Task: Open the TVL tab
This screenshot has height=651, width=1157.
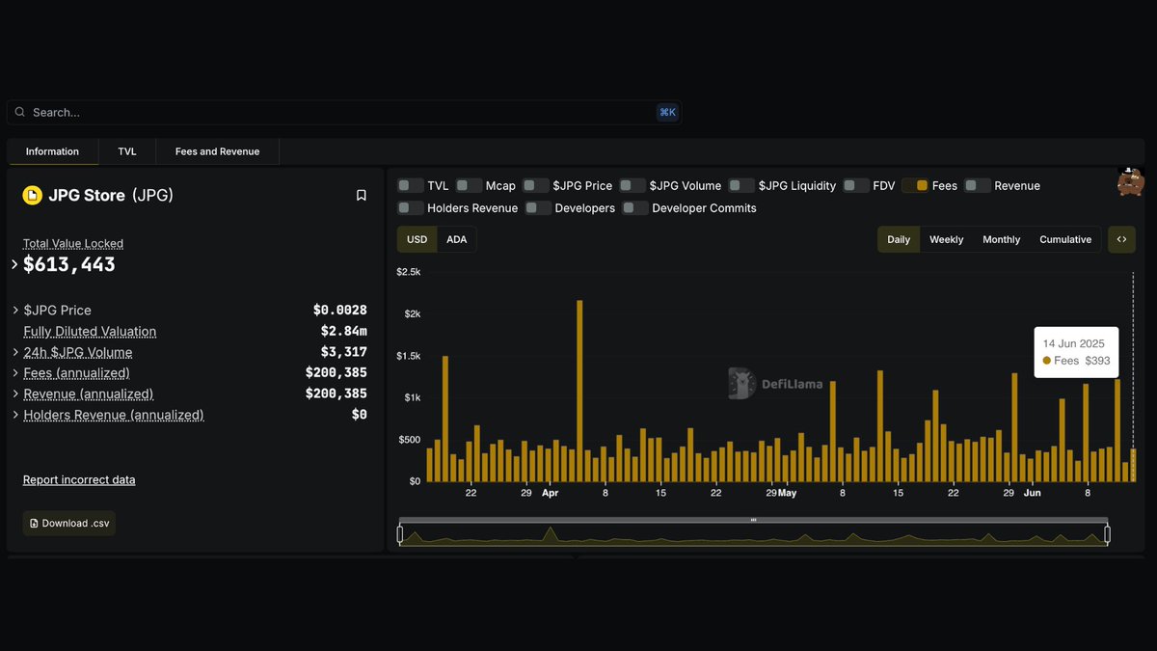Action: 127,151
